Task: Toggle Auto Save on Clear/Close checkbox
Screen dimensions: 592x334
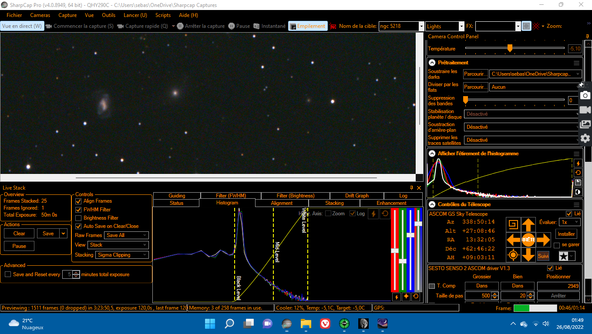Action: click(78, 226)
